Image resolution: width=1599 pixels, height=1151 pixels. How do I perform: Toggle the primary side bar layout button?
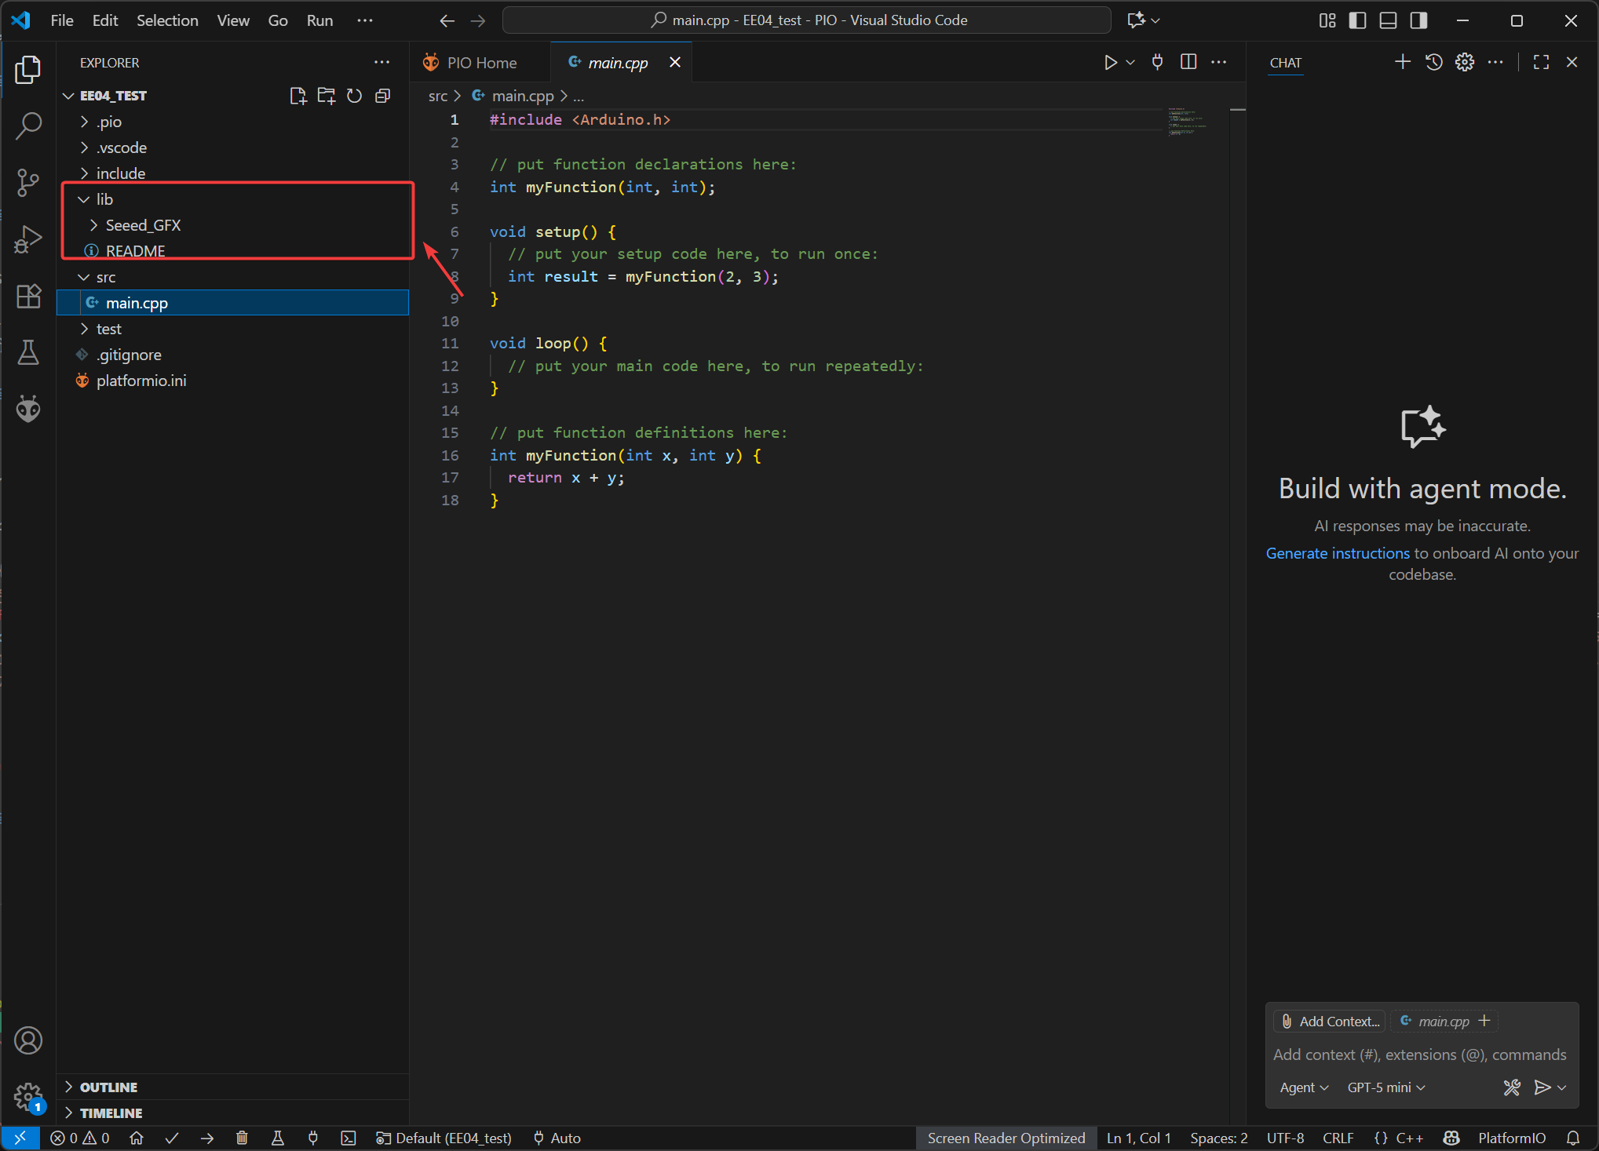(1357, 20)
